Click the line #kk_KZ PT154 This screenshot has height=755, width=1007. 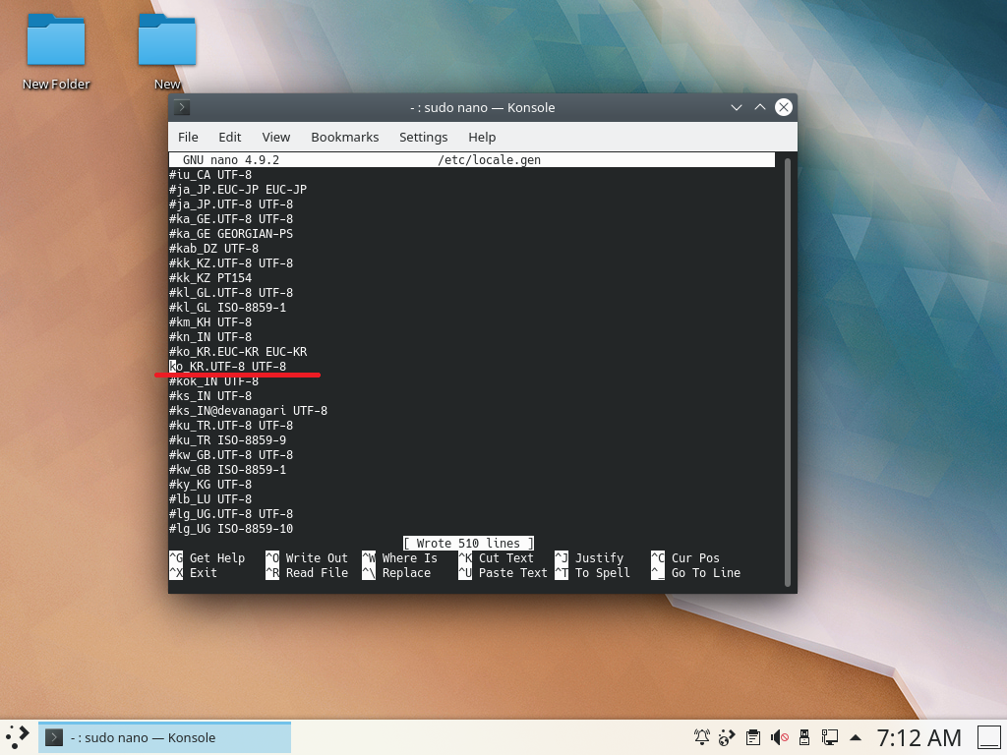210,278
